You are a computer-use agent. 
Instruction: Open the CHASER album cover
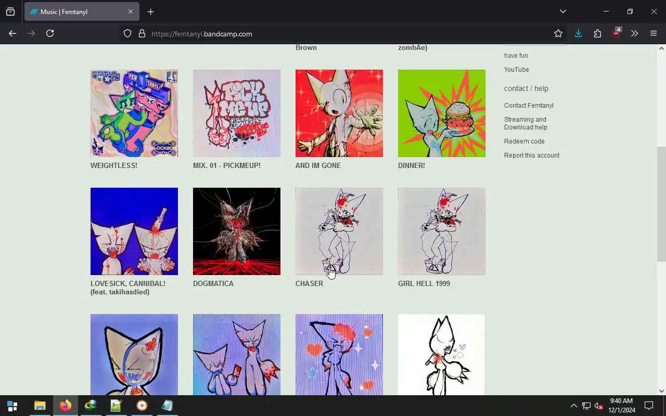(339, 231)
